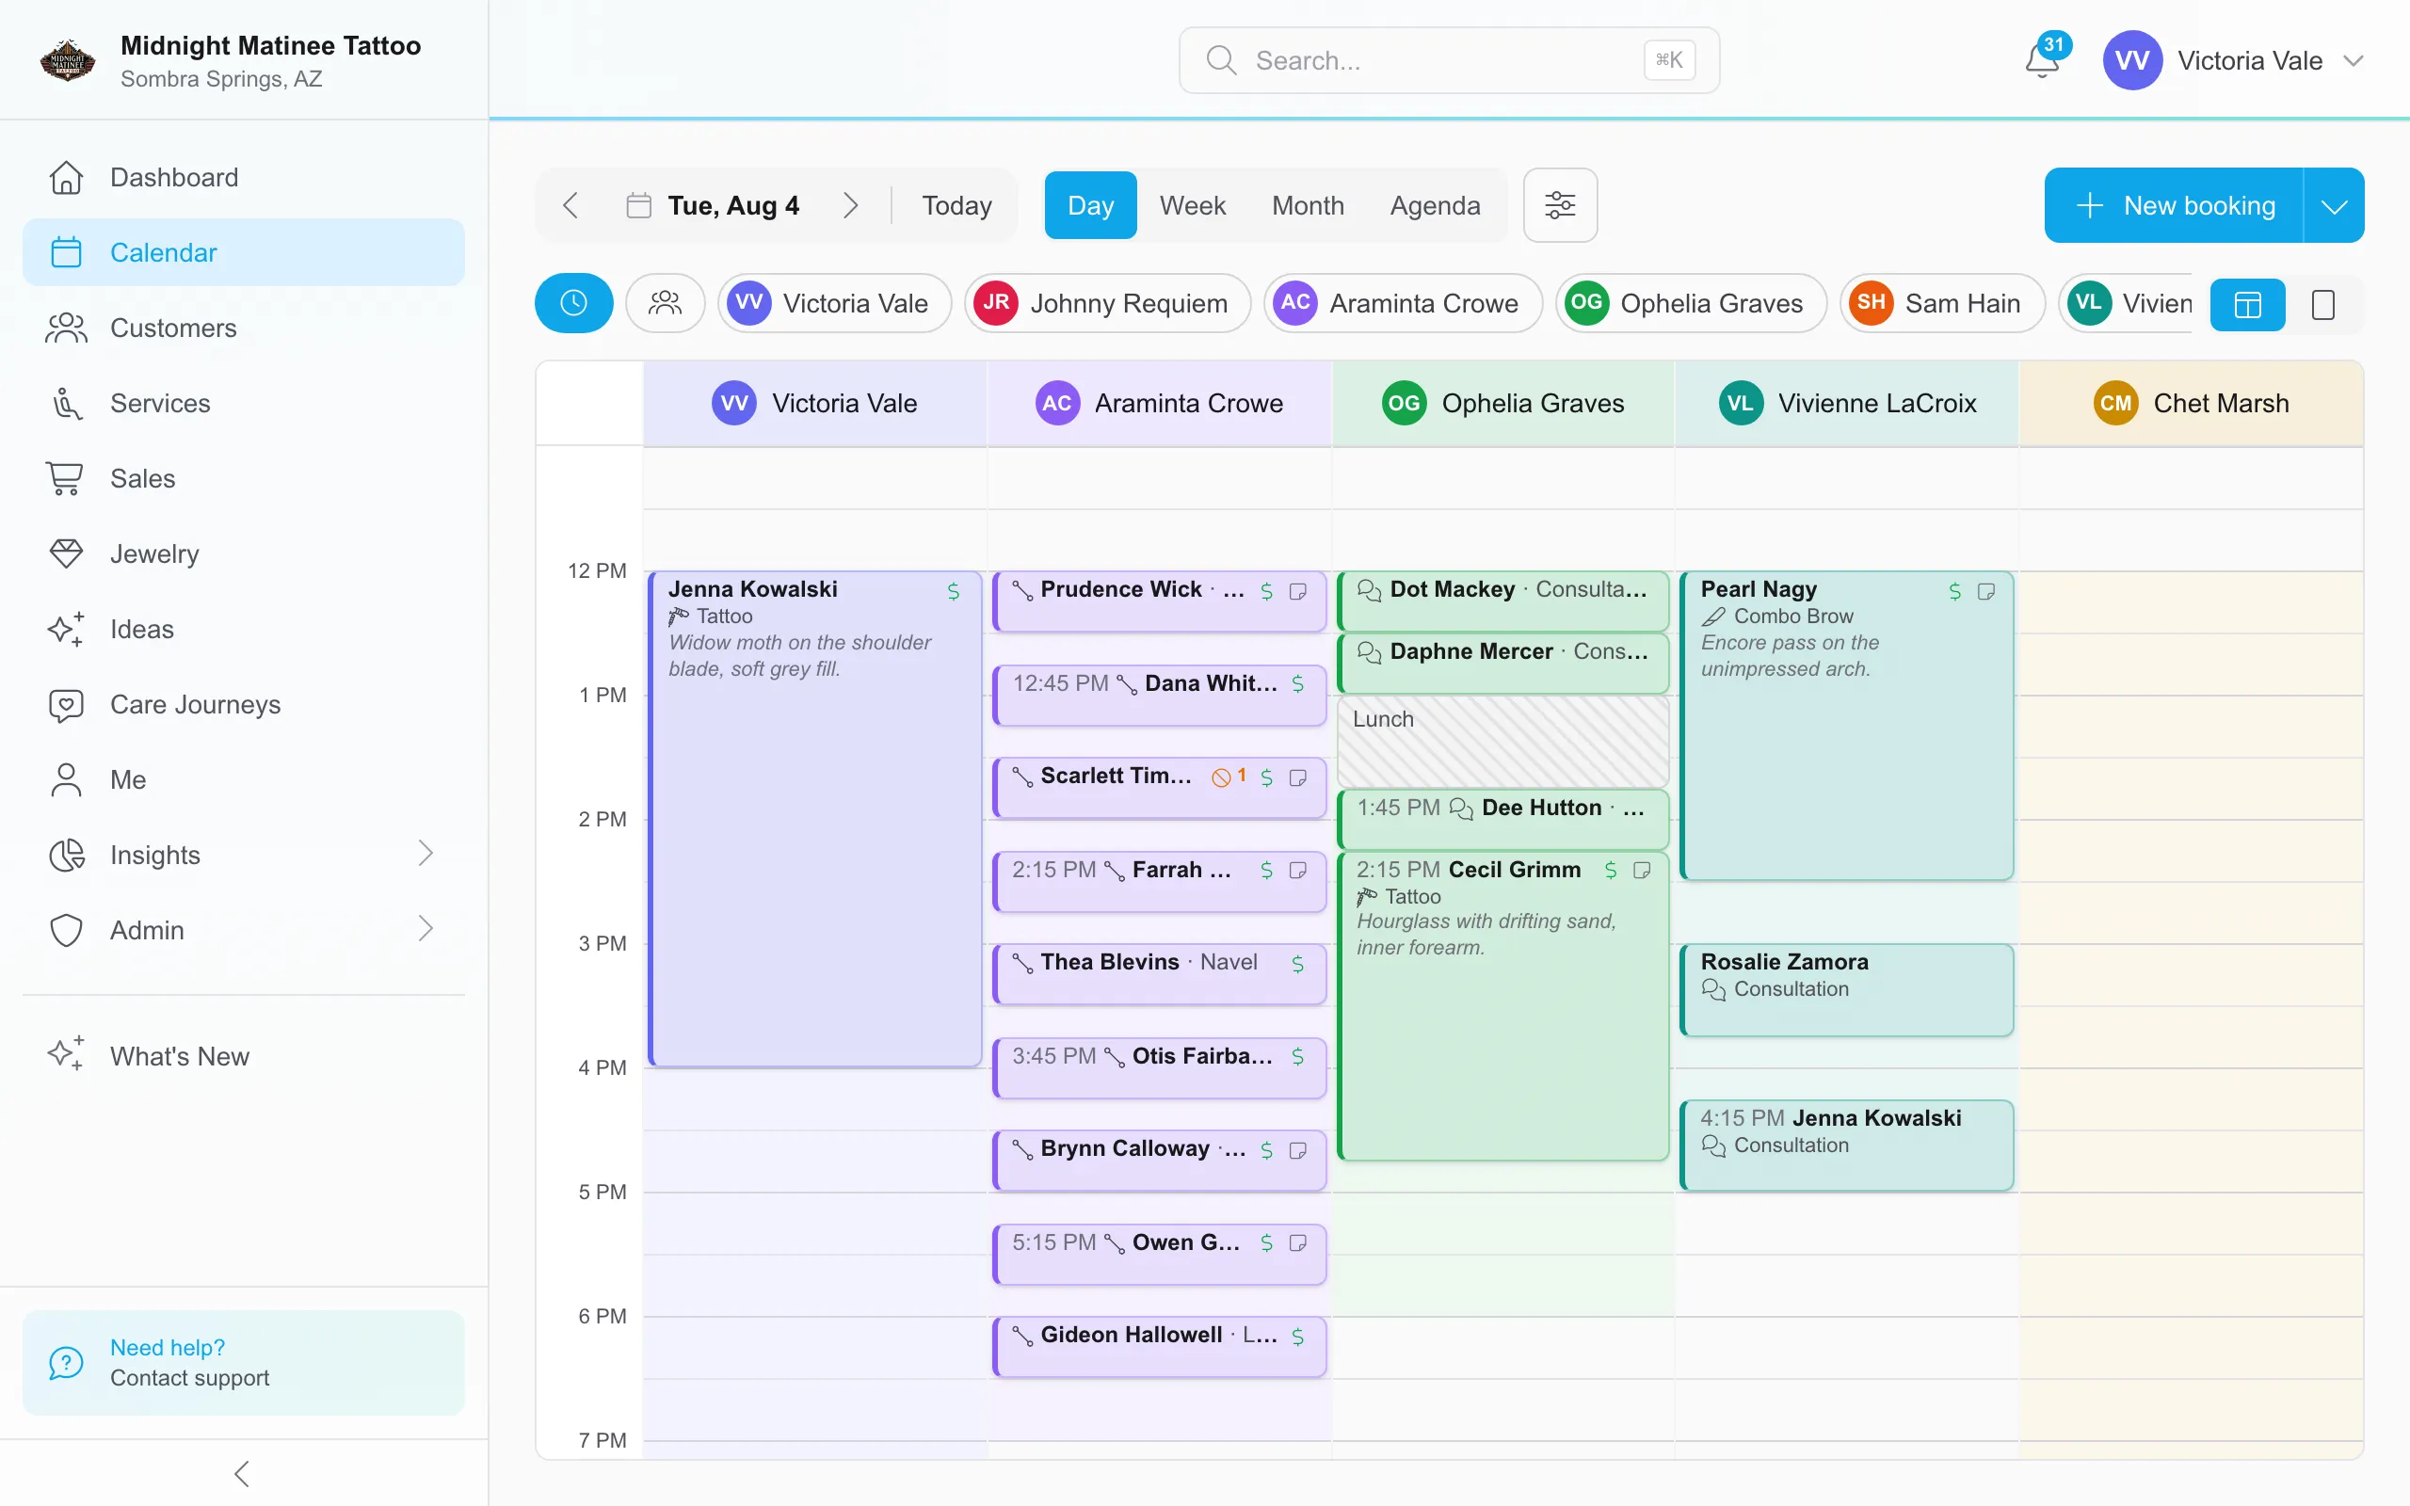
Task: Click the payment icon on Cecil Grimm booking
Action: [1611, 871]
